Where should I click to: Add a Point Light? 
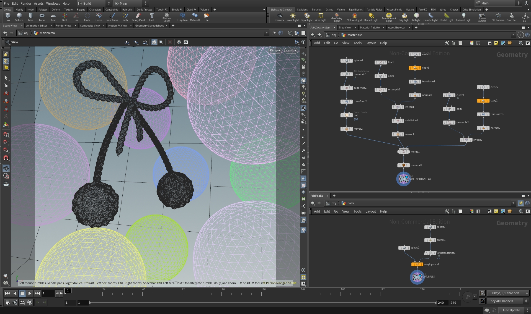tap(293, 17)
